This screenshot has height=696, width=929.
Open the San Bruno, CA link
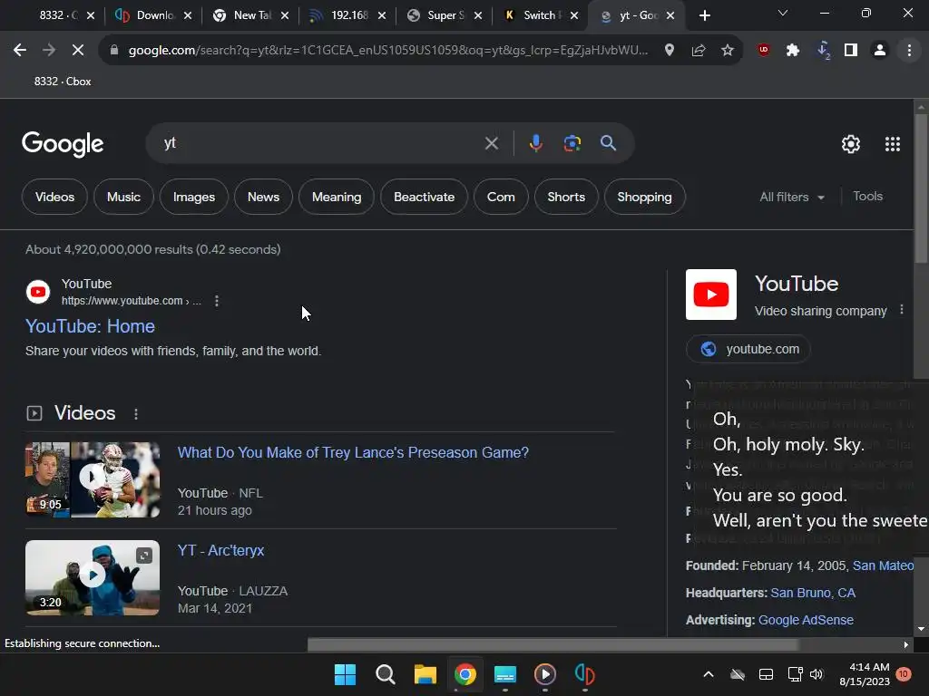click(x=813, y=593)
